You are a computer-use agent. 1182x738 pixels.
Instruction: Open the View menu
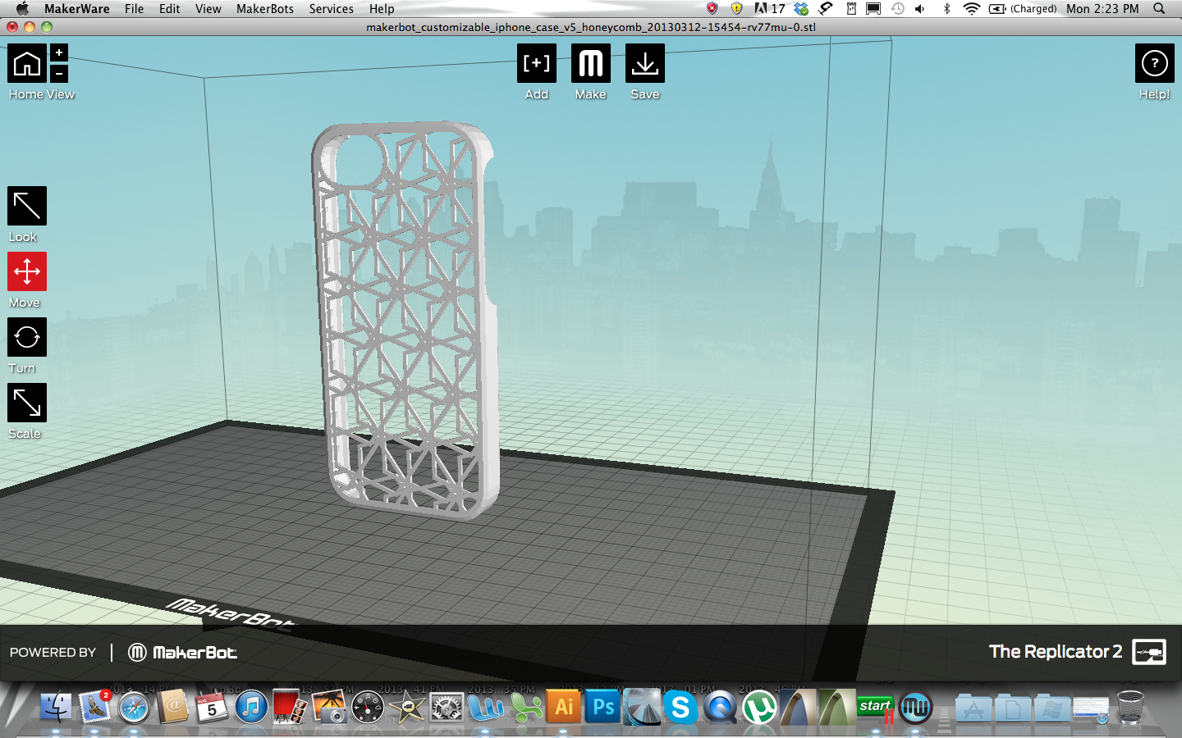208,9
